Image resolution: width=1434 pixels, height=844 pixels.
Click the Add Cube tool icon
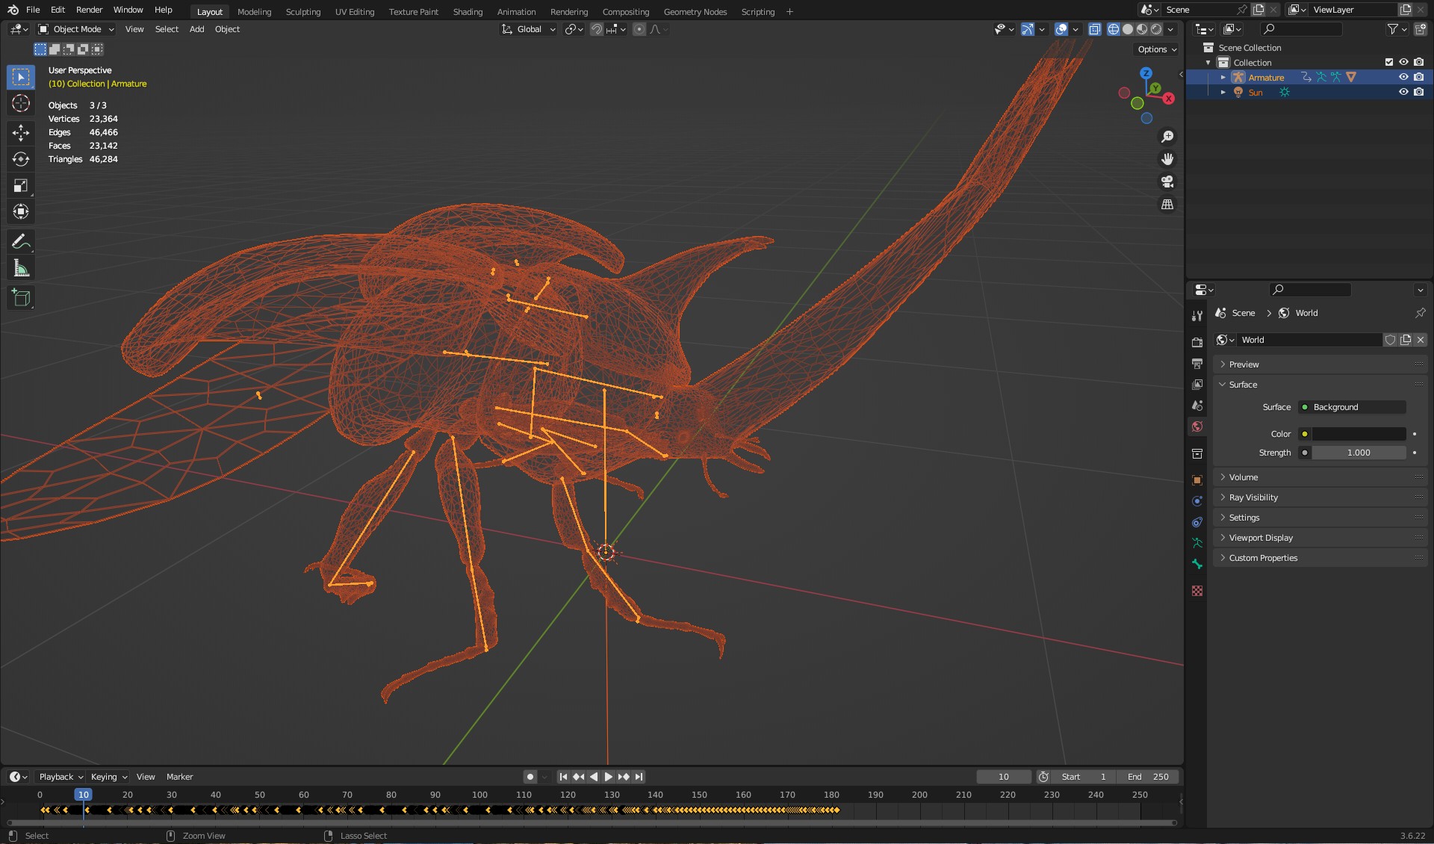pyautogui.click(x=21, y=298)
